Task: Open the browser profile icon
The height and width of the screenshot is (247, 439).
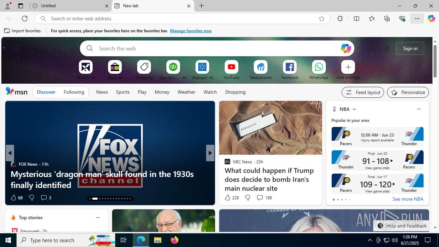Action: point(8,6)
